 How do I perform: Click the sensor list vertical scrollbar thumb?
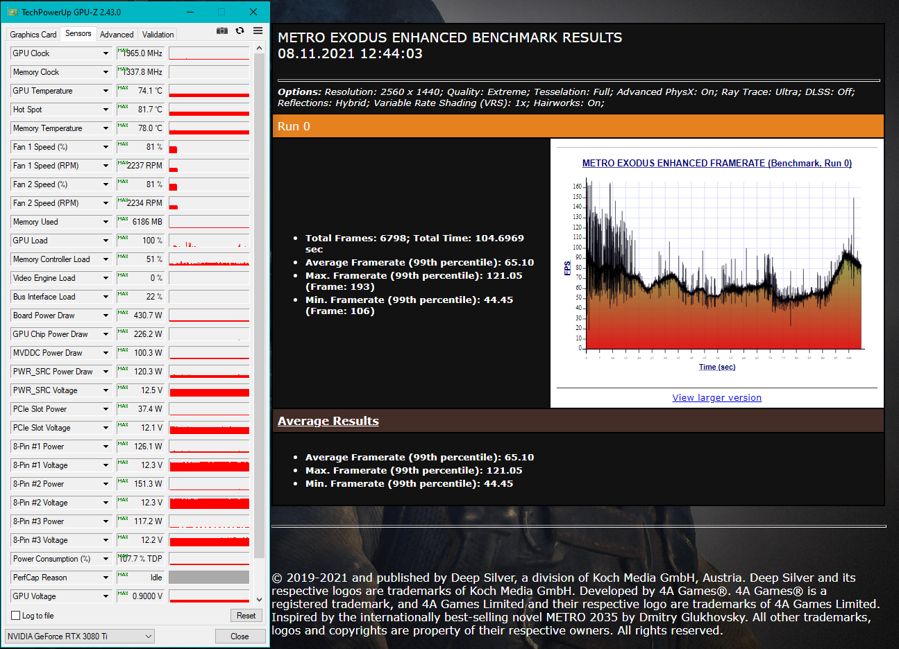point(260,306)
